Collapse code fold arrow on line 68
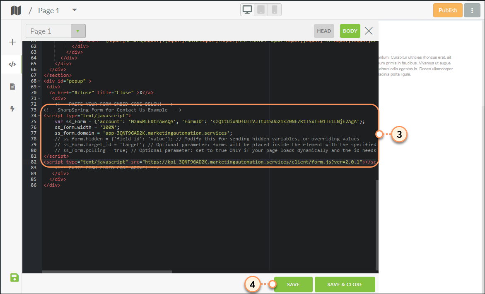 pyautogui.click(x=39, y=81)
